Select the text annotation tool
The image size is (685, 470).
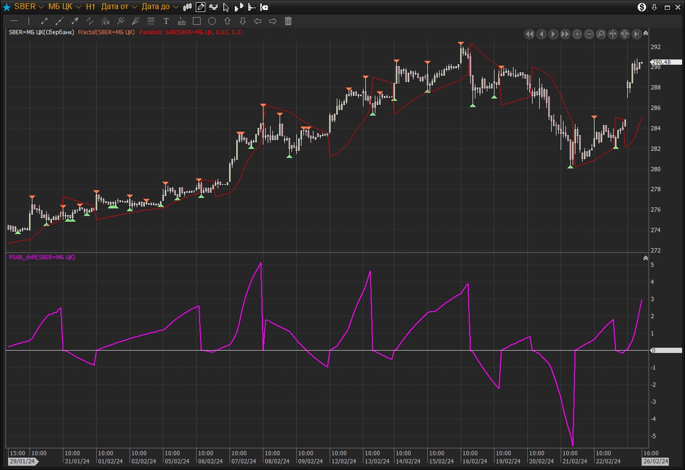tap(166, 21)
